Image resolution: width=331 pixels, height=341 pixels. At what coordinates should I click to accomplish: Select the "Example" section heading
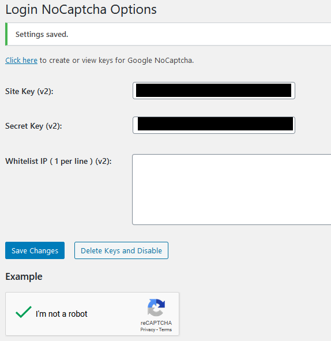pos(24,276)
